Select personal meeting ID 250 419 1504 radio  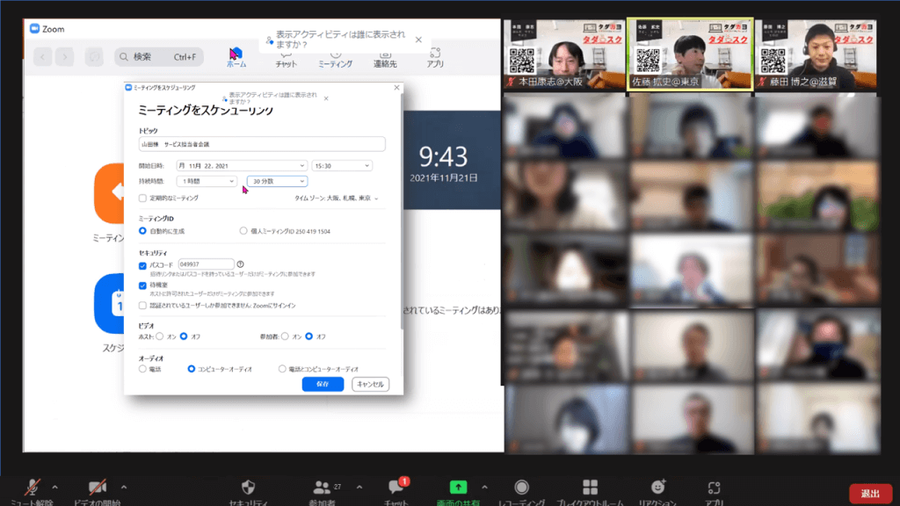(x=243, y=231)
